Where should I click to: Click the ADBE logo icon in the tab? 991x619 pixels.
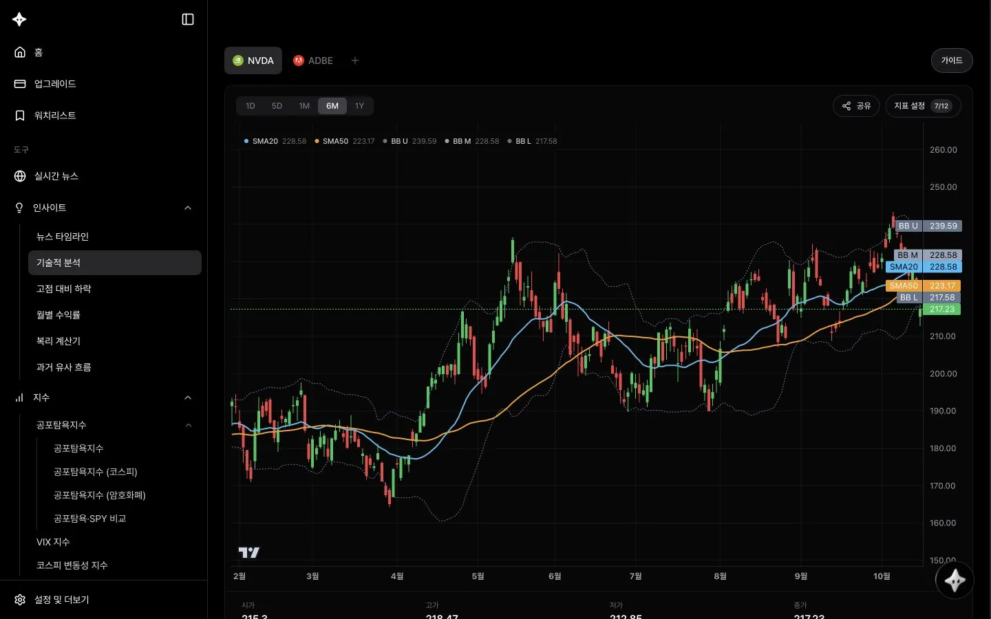(299, 61)
